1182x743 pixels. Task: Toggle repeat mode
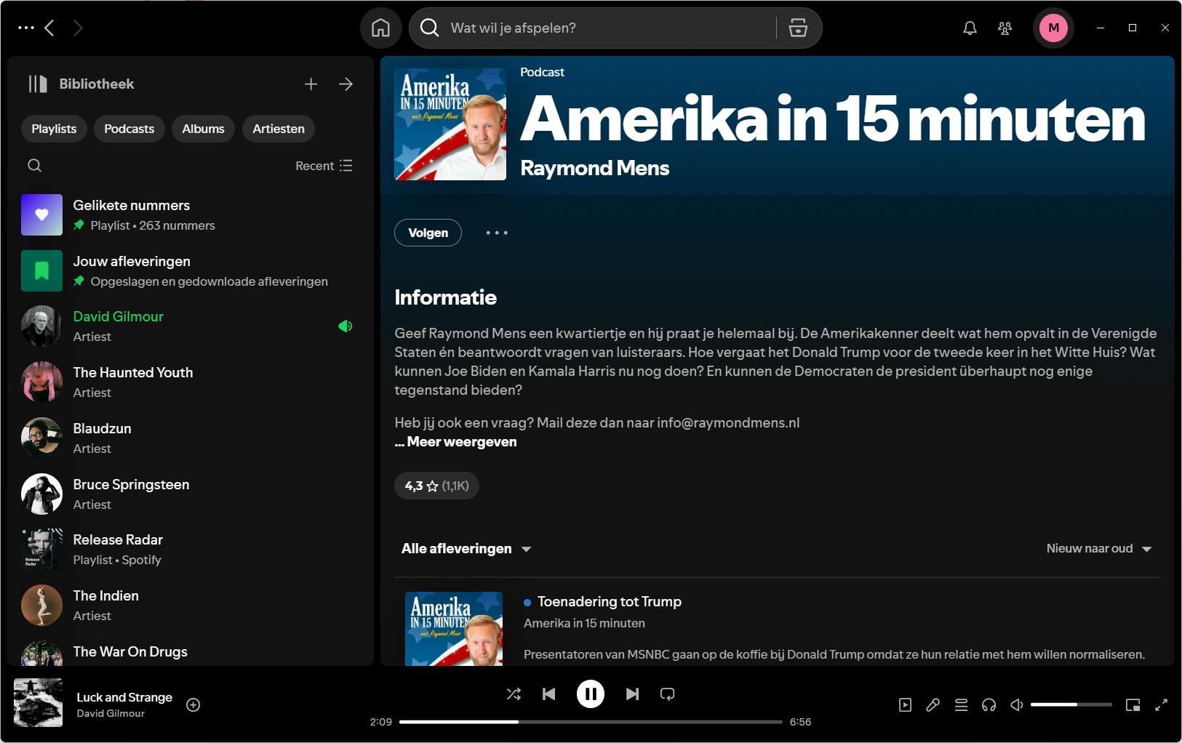point(667,694)
